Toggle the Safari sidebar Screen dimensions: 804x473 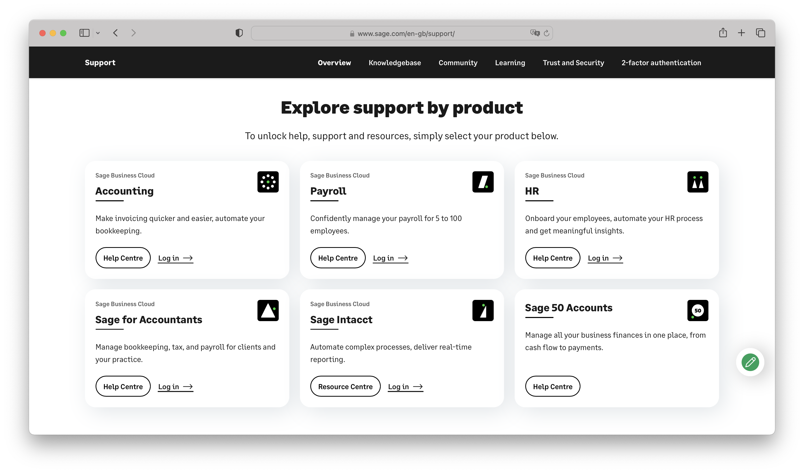[84, 33]
